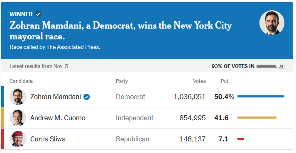Image resolution: width=296 pixels, height=153 pixels.
Task: Click the headline about Mamdani winning
Action: click(121, 31)
